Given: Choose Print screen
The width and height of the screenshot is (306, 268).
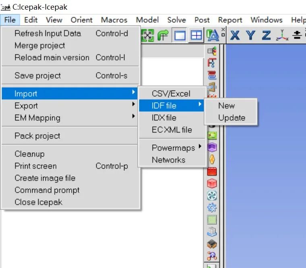Looking at the screenshot, I should (x=70, y=166).
